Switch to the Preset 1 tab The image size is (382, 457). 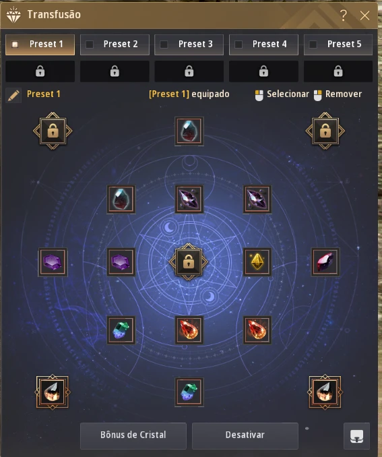coord(40,44)
